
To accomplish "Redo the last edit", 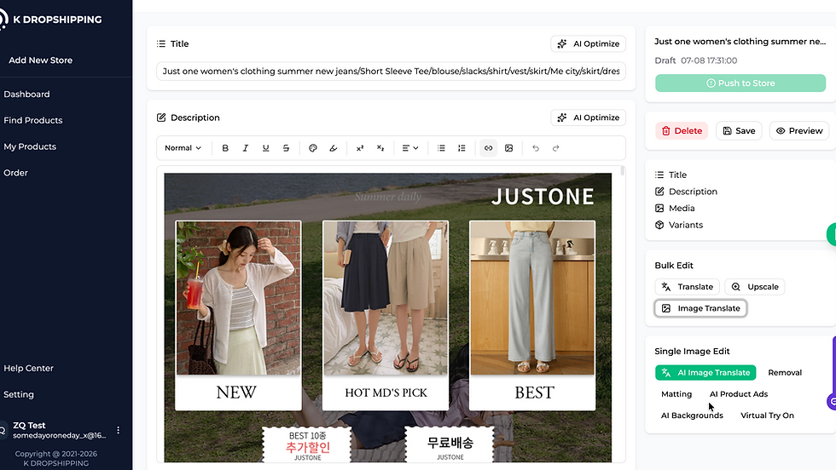I will (x=555, y=148).
